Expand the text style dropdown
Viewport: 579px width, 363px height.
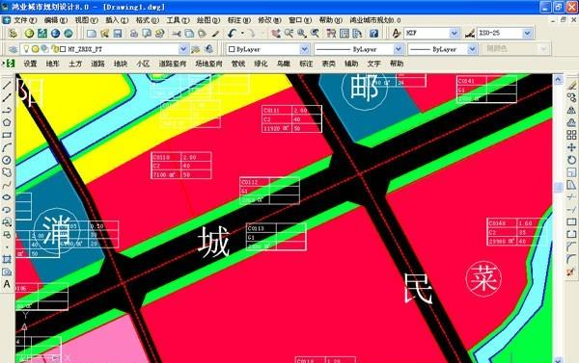pyautogui.click(x=455, y=33)
